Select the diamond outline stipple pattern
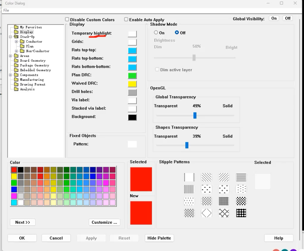 click(206, 213)
